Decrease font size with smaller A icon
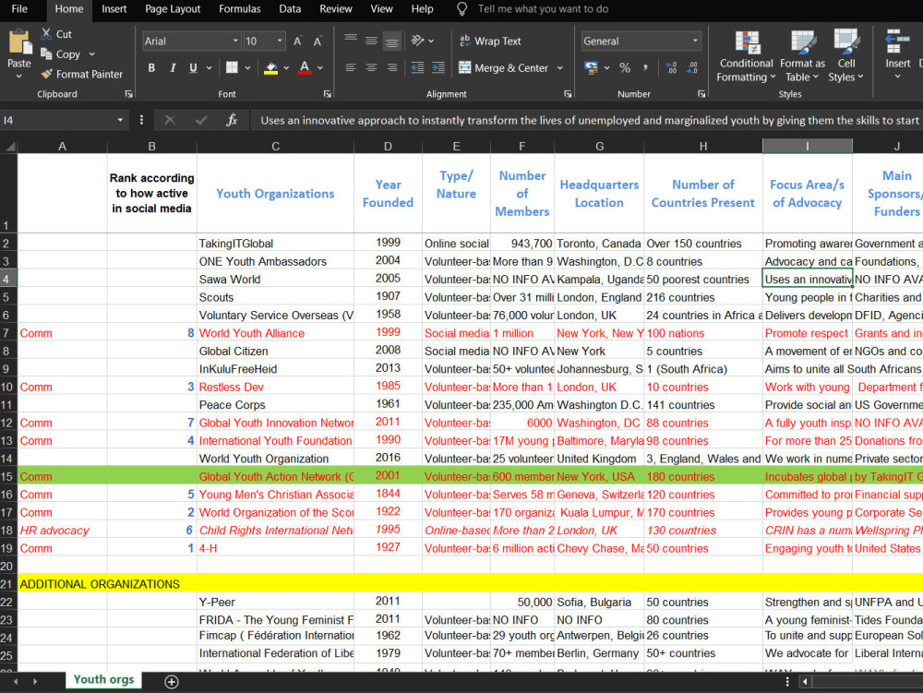The width and height of the screenshot is (923, 693). click(x=318, y=42)
